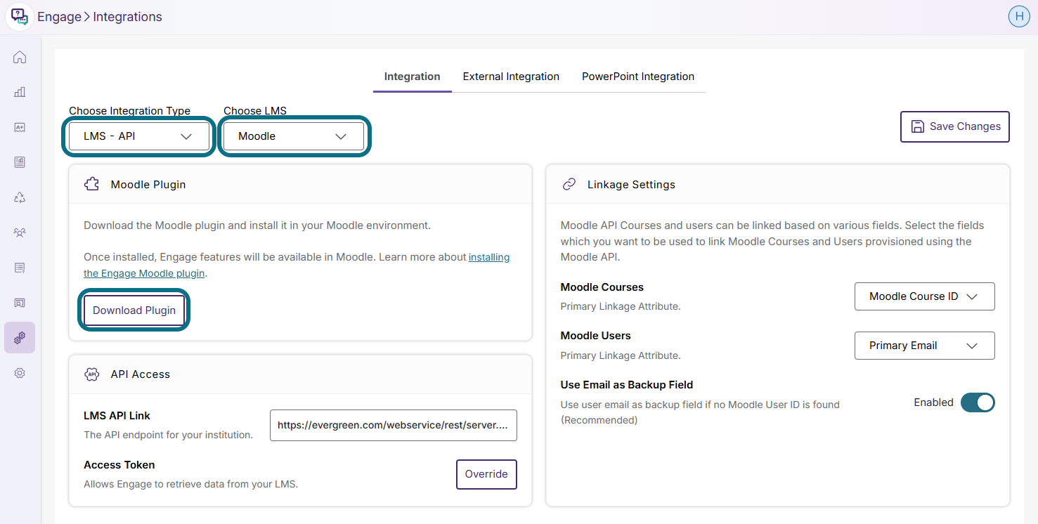Open the bar chart analytics sidebar icon
Screen dimensions: 1038x524
click(20, 92)
